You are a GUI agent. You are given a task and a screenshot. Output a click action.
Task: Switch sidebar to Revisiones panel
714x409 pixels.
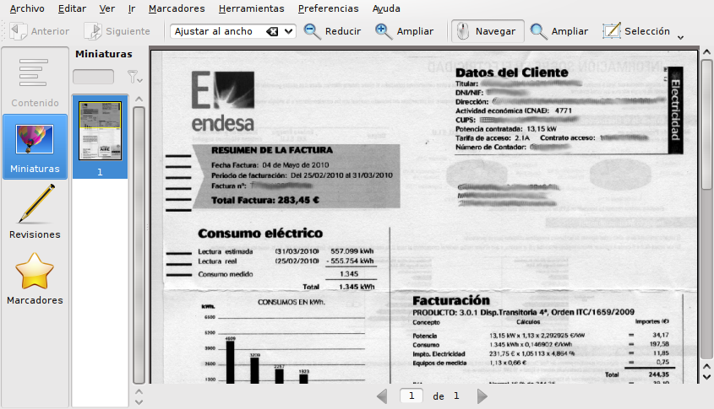35,213
